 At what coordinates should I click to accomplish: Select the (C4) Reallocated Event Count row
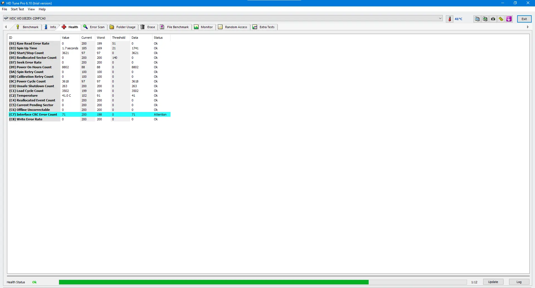89,100
